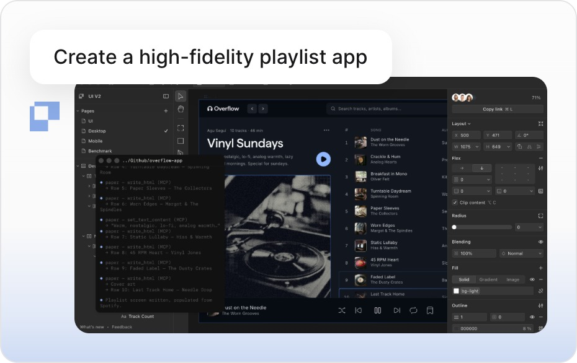Open the Feedback link
Screen dimensions: 577x363
point(122,326)
